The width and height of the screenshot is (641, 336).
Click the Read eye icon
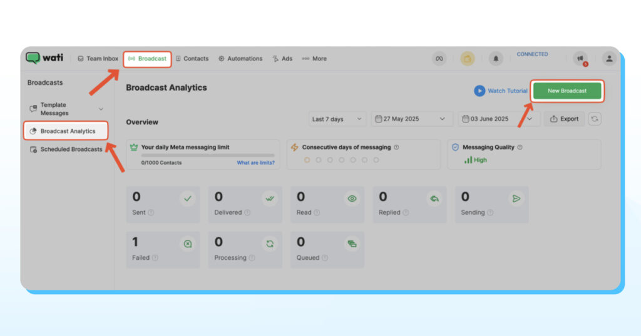click(352, 199)
